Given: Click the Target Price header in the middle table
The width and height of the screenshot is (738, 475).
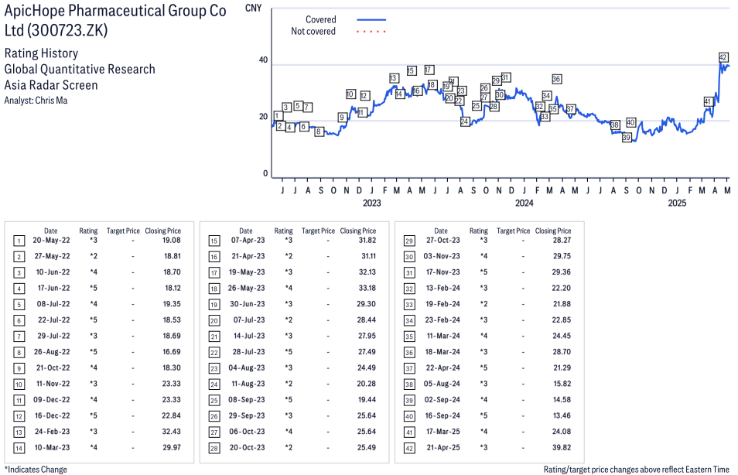Looking at the screenshot, I should coord(318,231).
